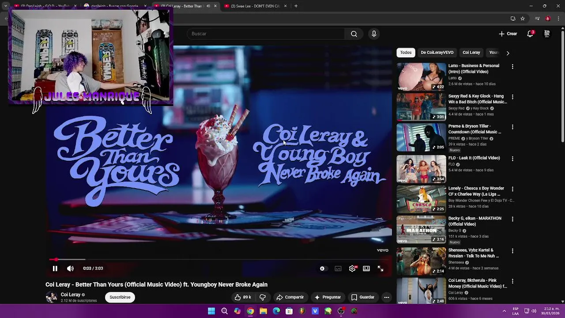The image size is (565, 318).
Task: Mute audio icon on Coi Leray tab
Action: pyautogui.click(x=208, y=6)
